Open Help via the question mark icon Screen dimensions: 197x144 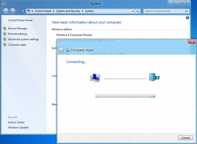tap(187, 18)
